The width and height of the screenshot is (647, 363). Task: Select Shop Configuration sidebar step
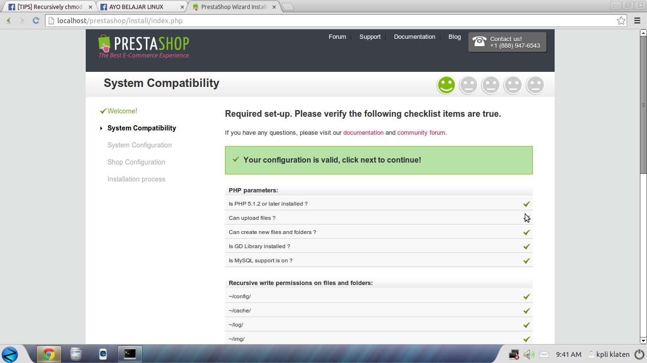pos(136,162)
